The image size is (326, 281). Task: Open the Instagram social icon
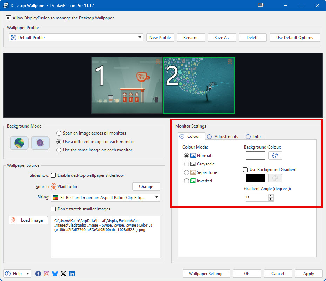click(47, 274)
